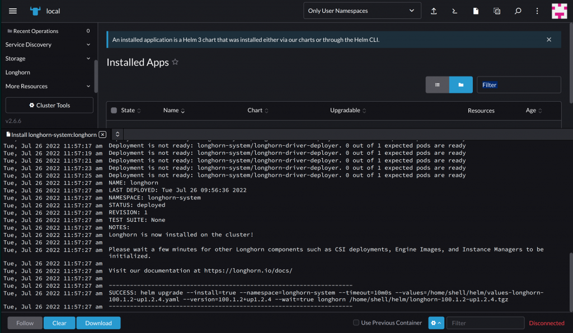Screen dimensions: 573x333
Task: Close the Install longhorn-system:longhorn tab
Action: click(102, 135)
